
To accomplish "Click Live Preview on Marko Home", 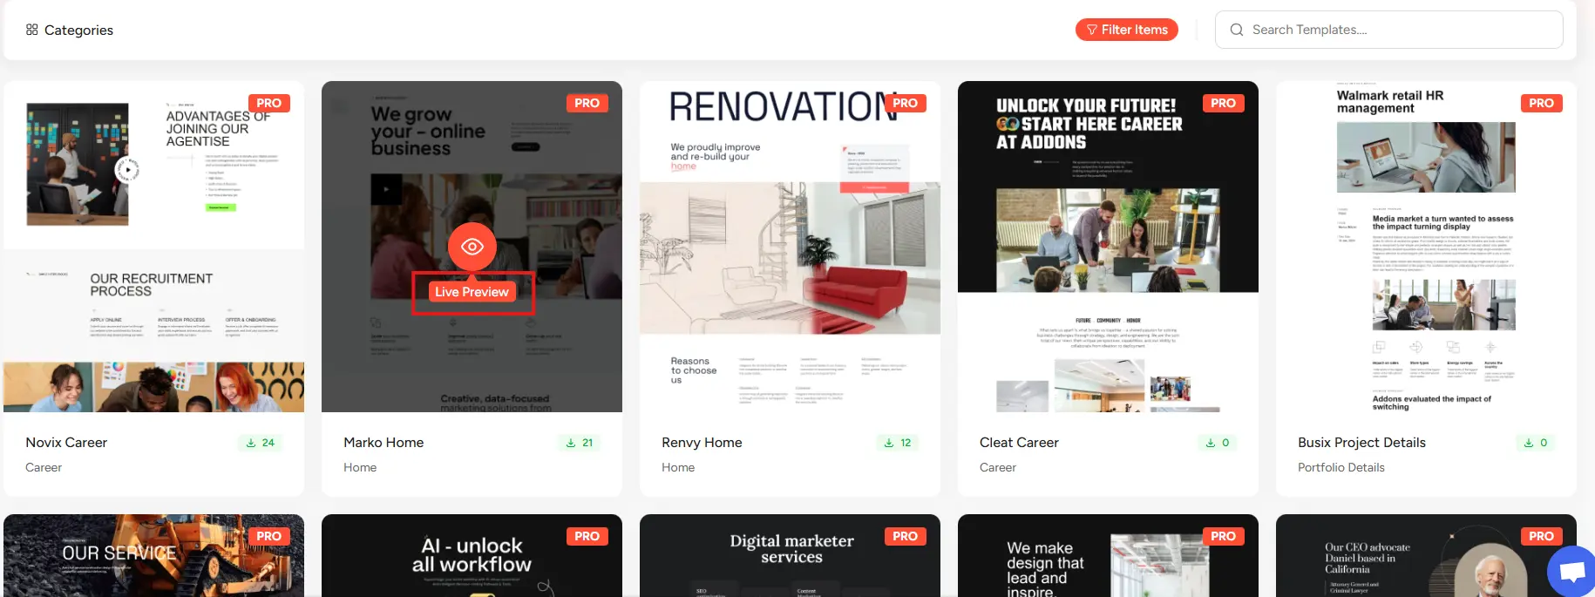I will (x=472, y=292).
